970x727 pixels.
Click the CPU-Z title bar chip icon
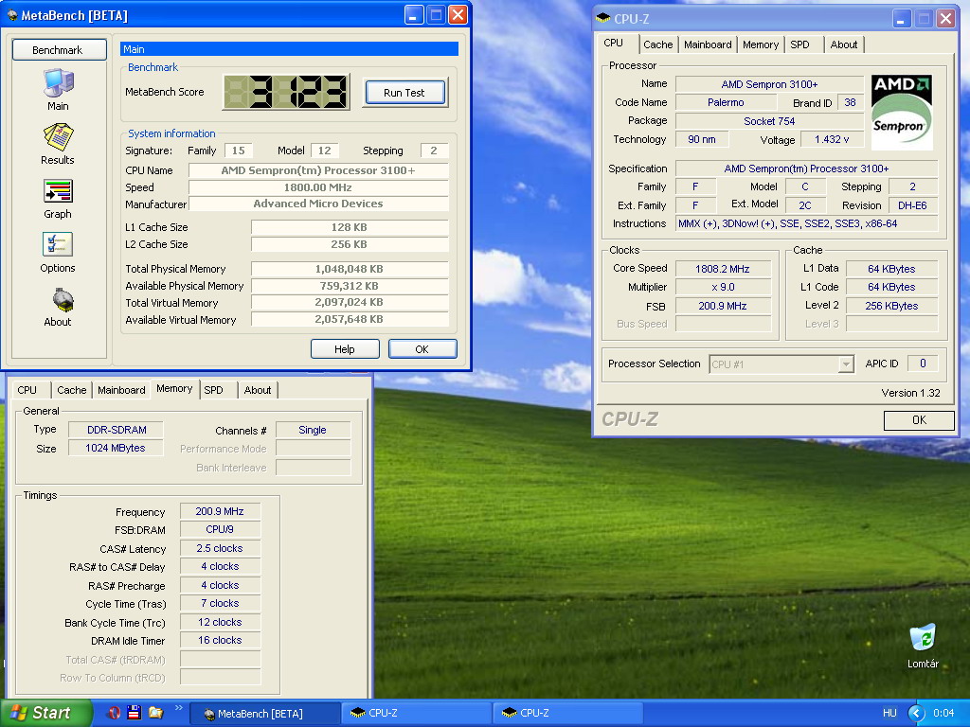tap(603, 19)
